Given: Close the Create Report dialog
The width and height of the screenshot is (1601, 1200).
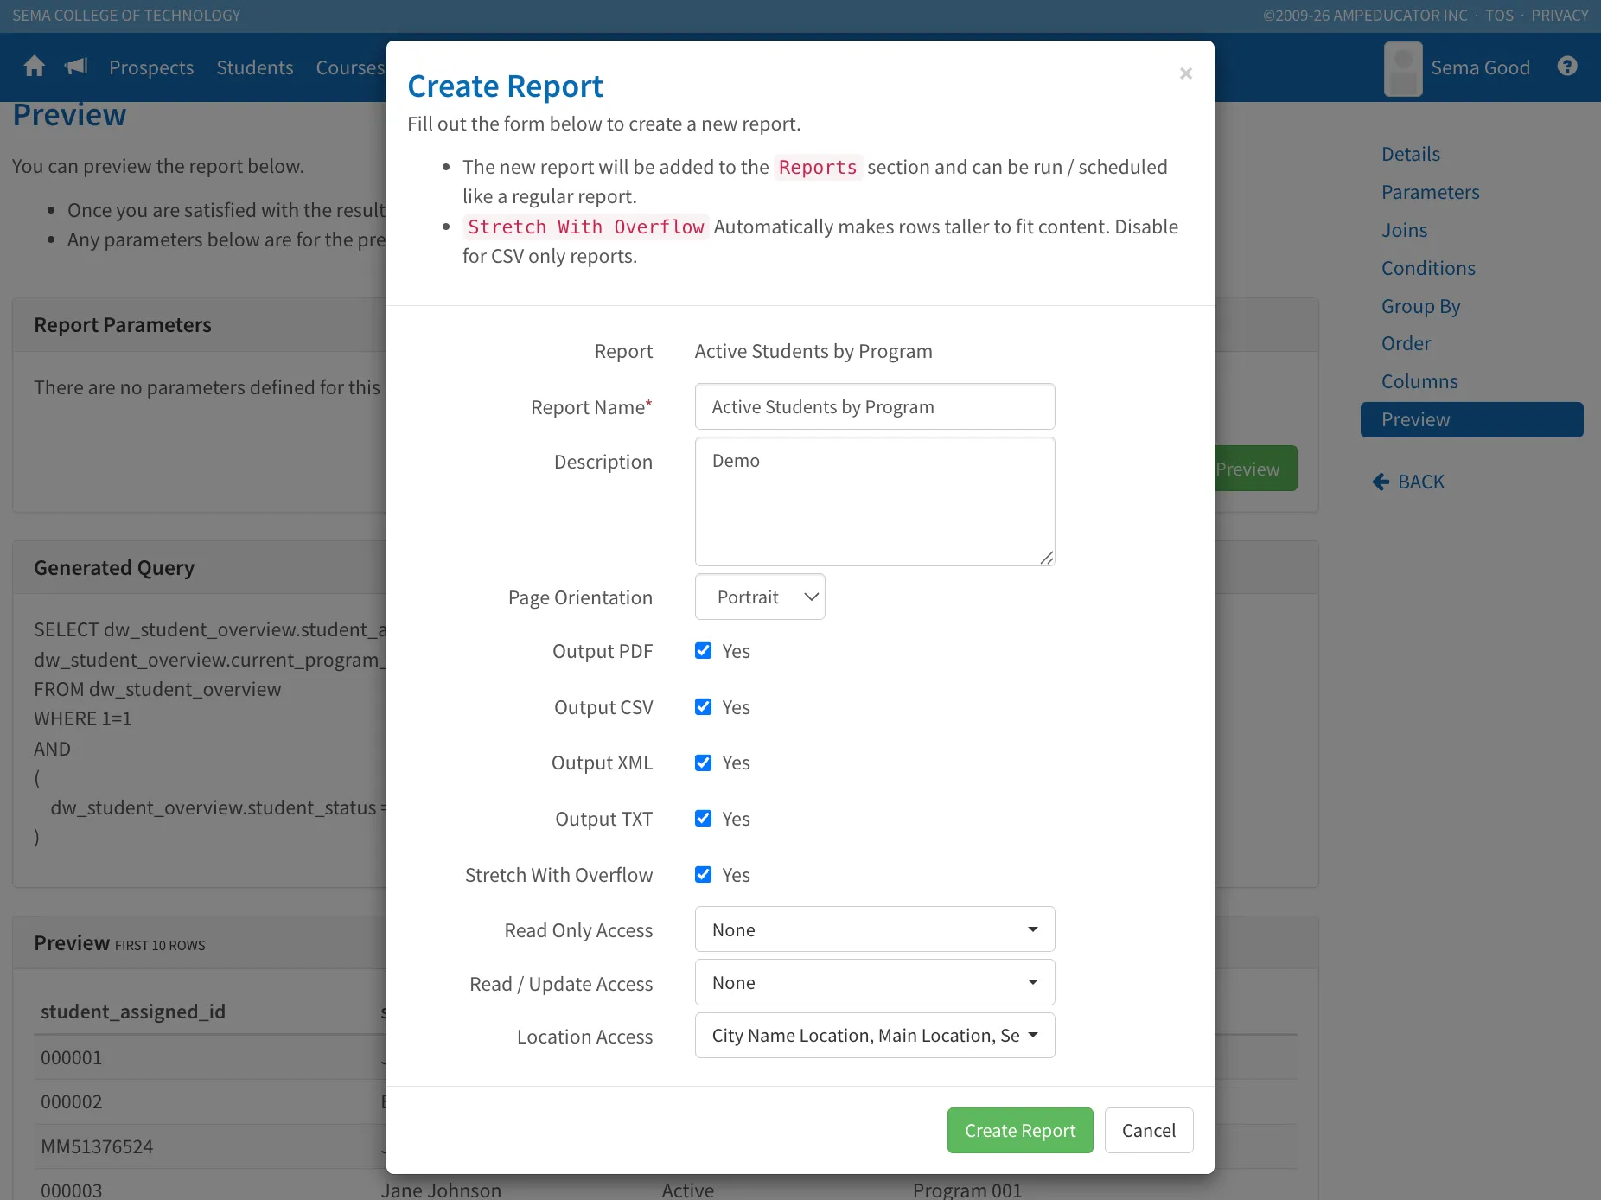Looking at the screenshot, I should pyautogui.click(x=1186, y=73).
